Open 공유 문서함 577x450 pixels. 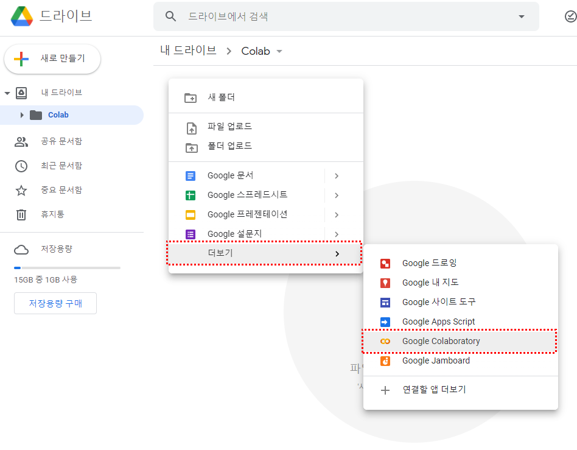click(x=61, y=141)
